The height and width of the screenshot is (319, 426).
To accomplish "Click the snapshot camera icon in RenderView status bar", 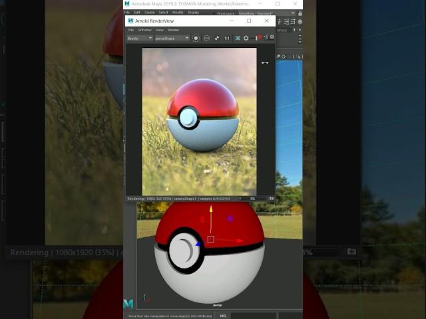I will [x=272, y=199].
